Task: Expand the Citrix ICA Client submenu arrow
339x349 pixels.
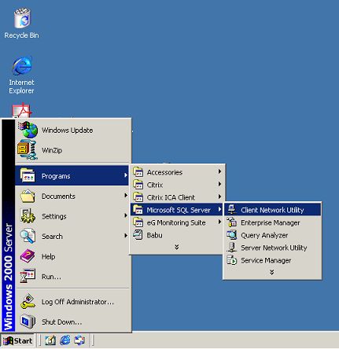Action: pyautogui.click(x=219, y=197)
